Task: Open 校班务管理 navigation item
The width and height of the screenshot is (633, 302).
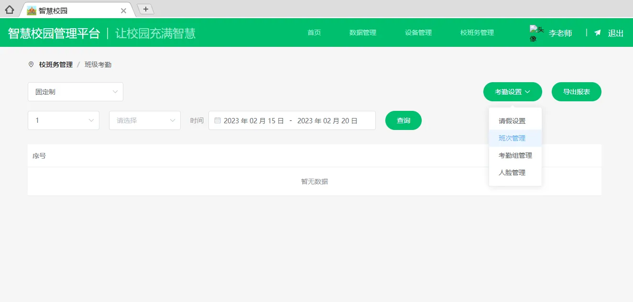Action: click(x=477, y=32)
